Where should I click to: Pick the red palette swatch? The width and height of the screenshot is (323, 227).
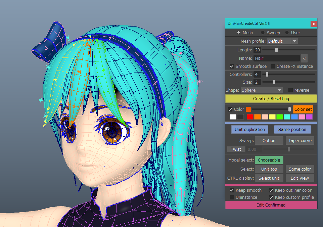(x=250, y=117)
